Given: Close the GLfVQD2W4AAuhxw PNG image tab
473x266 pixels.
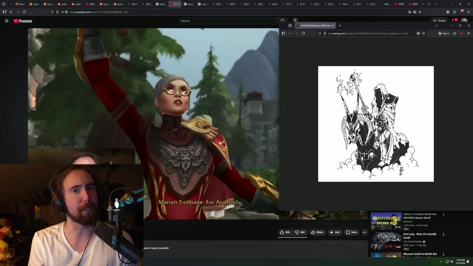Looking at the screenshot, I should (333, 25).
